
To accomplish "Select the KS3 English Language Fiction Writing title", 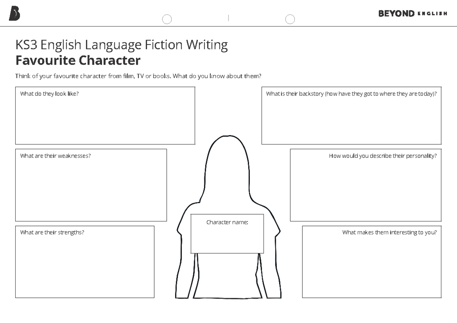I will (x=121, y=45).
